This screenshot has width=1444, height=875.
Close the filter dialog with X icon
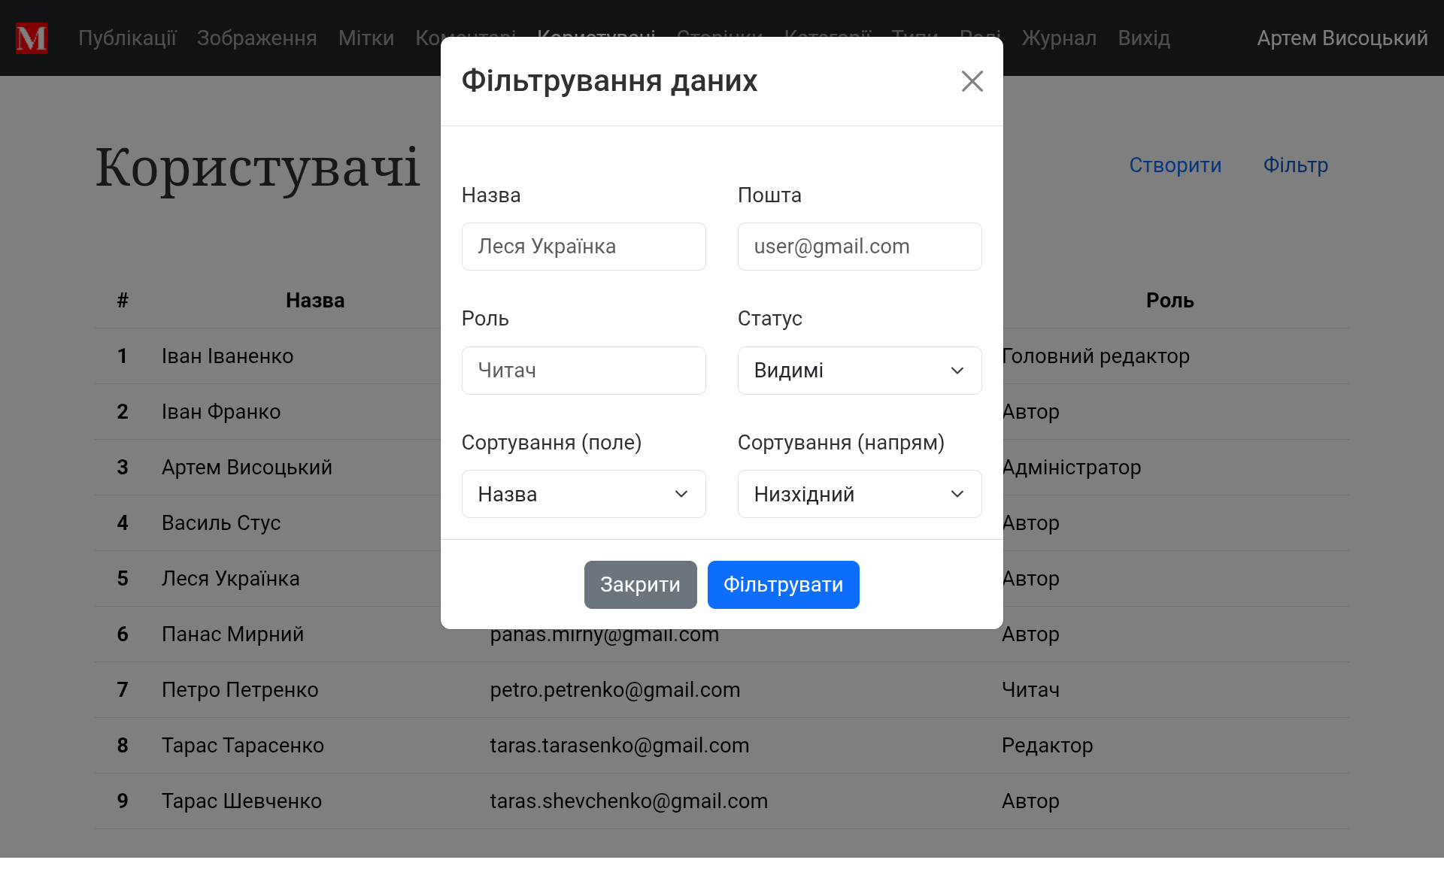[972, 81]
